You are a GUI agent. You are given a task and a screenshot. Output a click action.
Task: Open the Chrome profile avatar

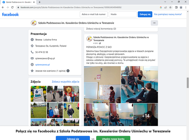[x=181, y=7]
